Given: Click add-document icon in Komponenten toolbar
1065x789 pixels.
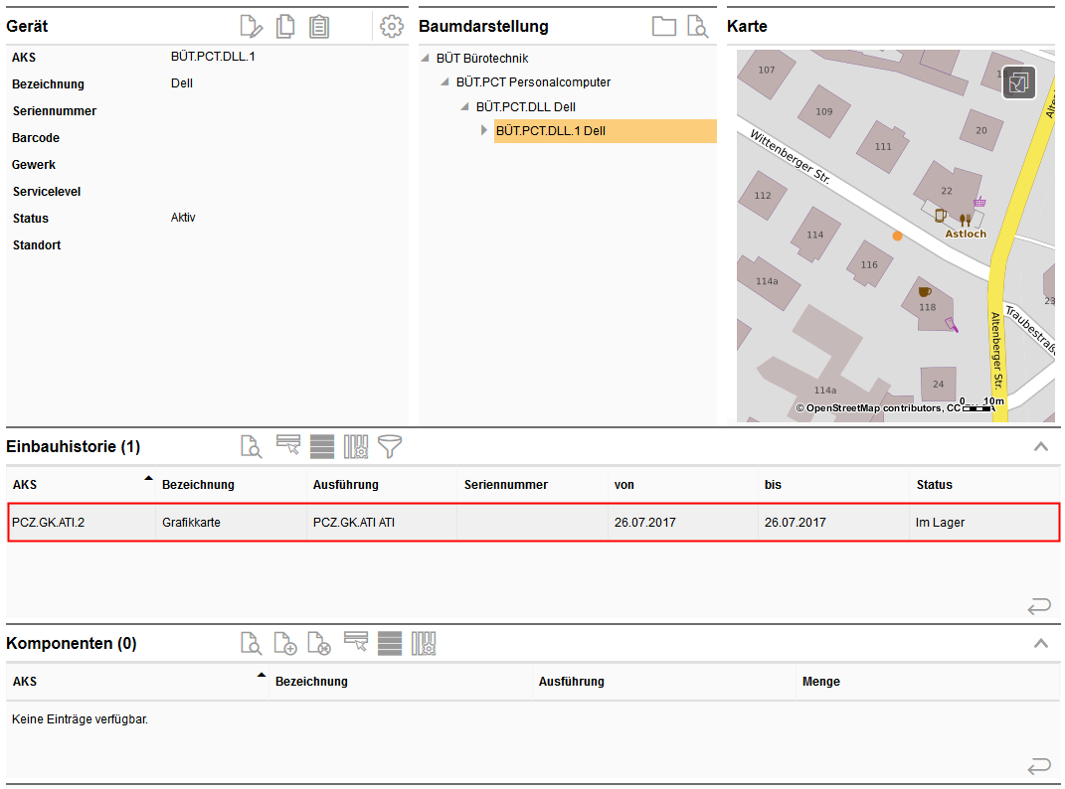Looking at the screenshot, I should point(285,644).
